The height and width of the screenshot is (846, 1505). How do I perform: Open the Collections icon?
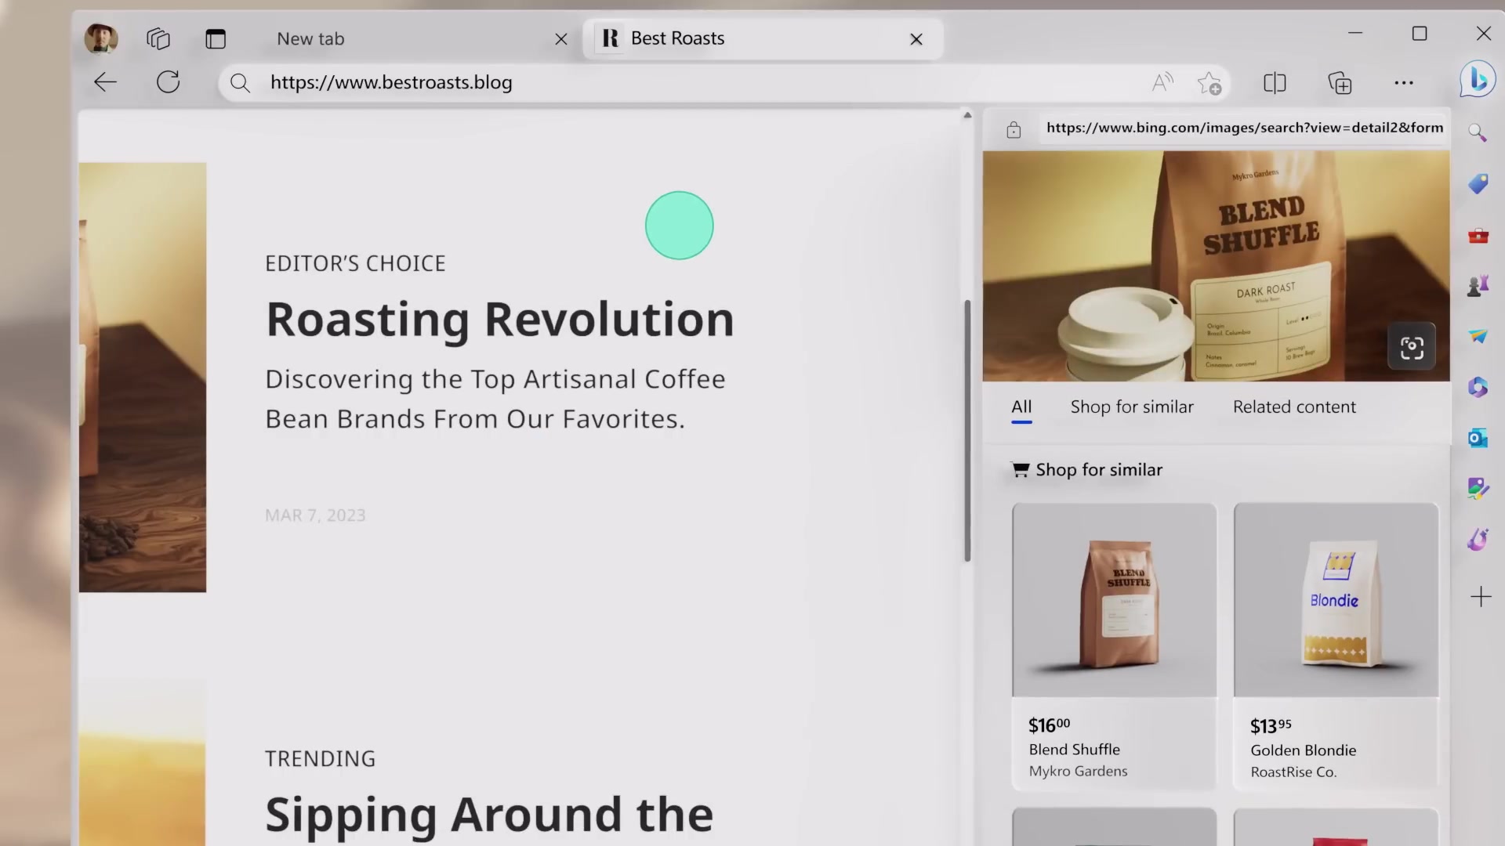click(1340, 83)
